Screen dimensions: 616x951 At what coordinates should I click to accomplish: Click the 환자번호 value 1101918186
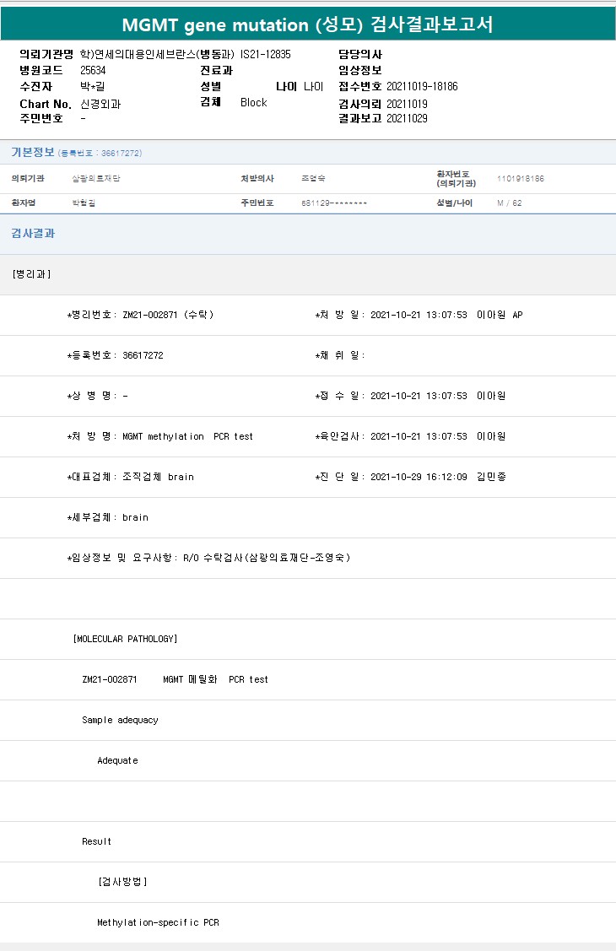pyautogui.click(x=521, y=179)
